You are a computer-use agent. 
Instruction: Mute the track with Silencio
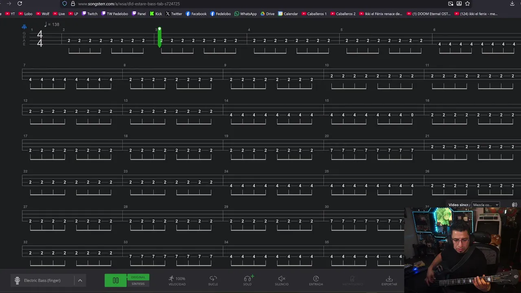point(282,281)
